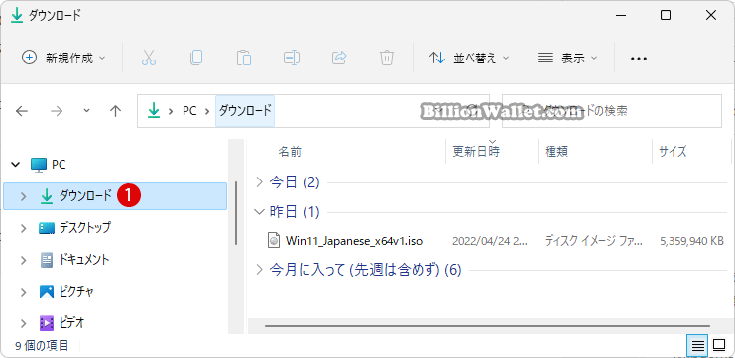Expand the ドキュメント tree node chevron
Viewport: 735px width, 358px height.
24,260
